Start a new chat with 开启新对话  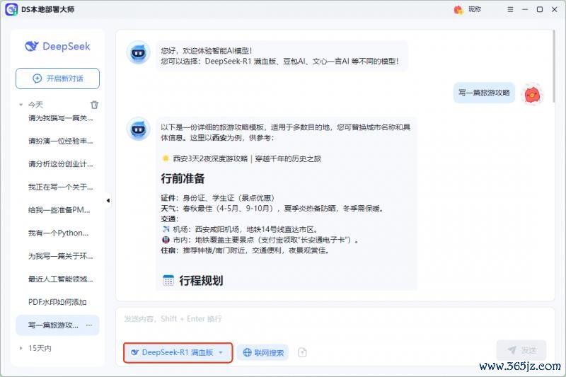[57, 79]
